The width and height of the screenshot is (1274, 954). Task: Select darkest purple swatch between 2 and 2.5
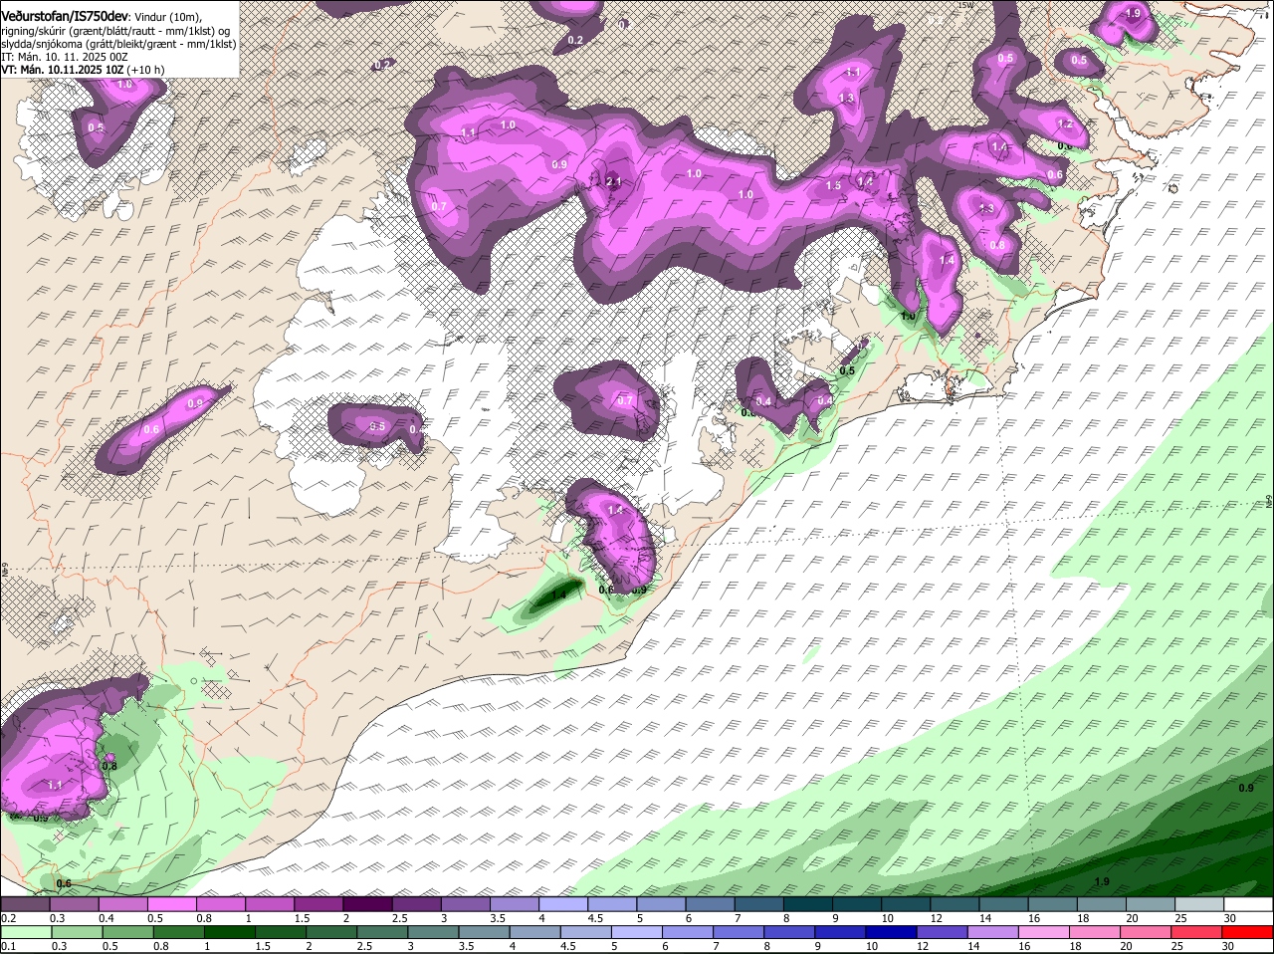point(367,905)
